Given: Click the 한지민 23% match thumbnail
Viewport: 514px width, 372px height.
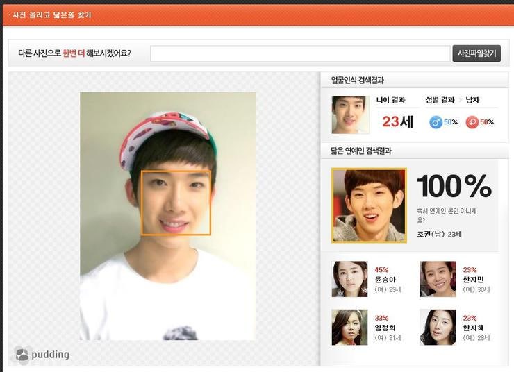Looking at the screenshot, I should click(438, 279).
